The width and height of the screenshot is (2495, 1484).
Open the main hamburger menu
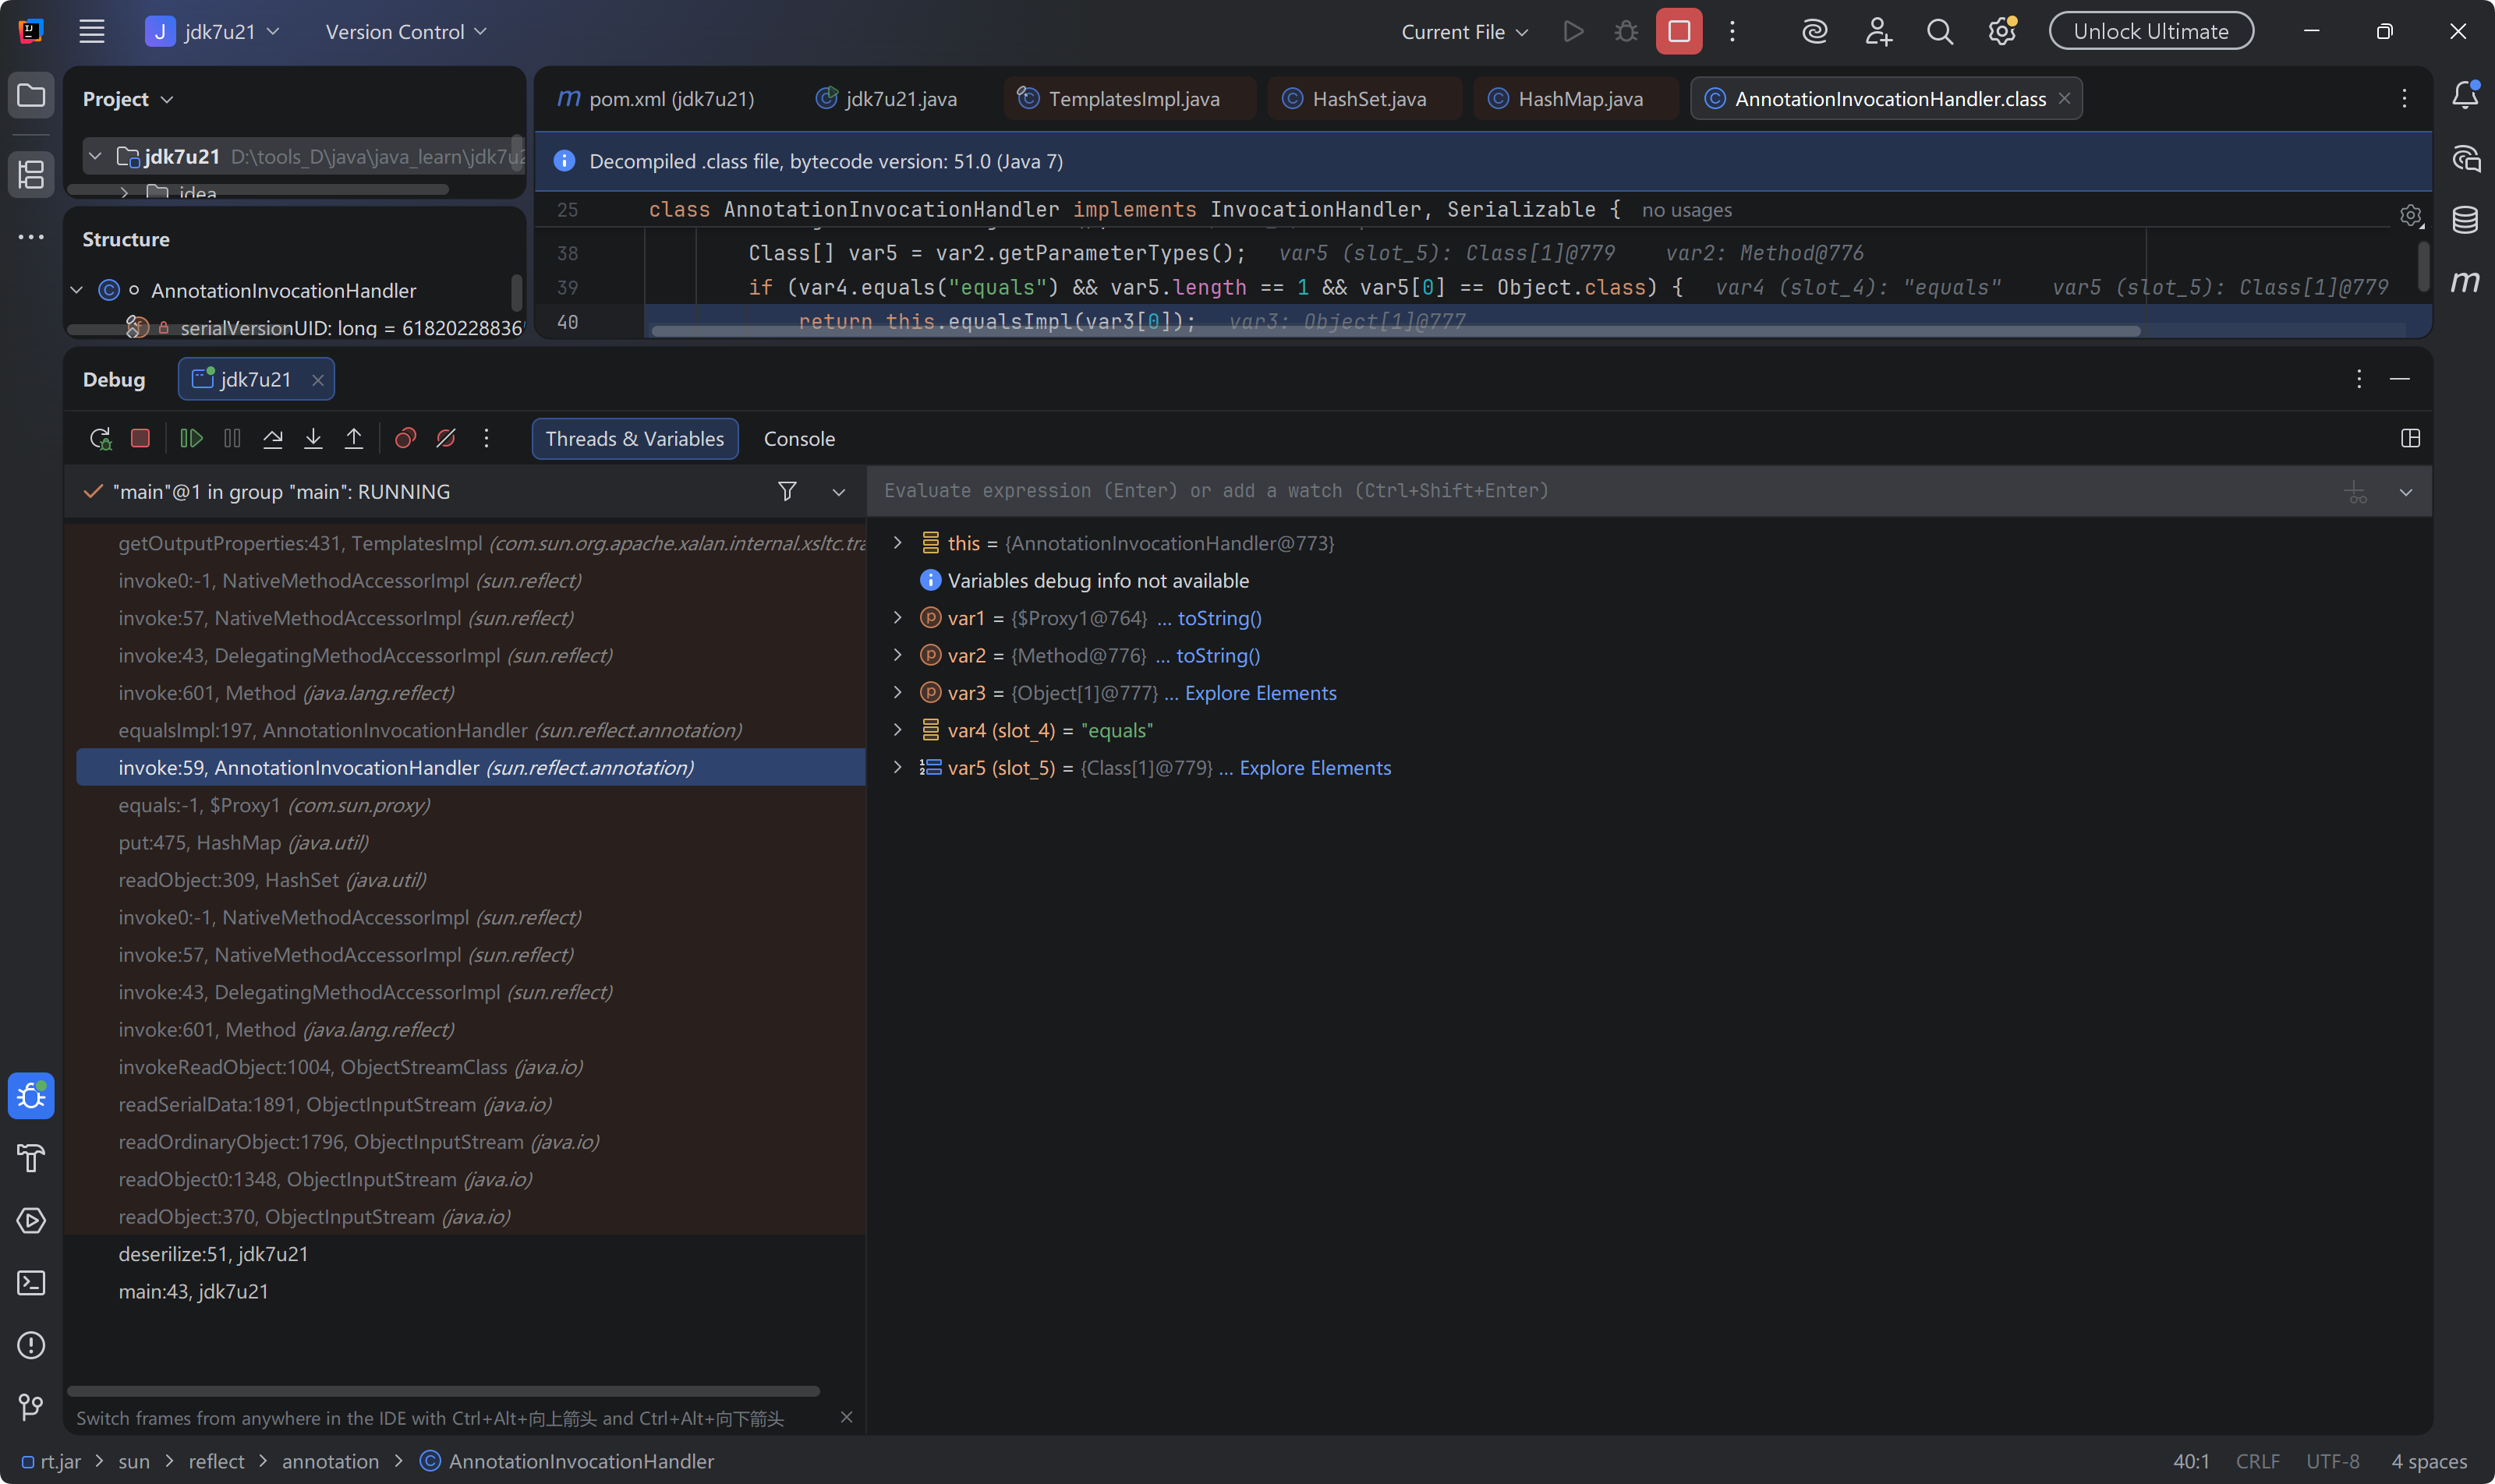tap(92, 31)
